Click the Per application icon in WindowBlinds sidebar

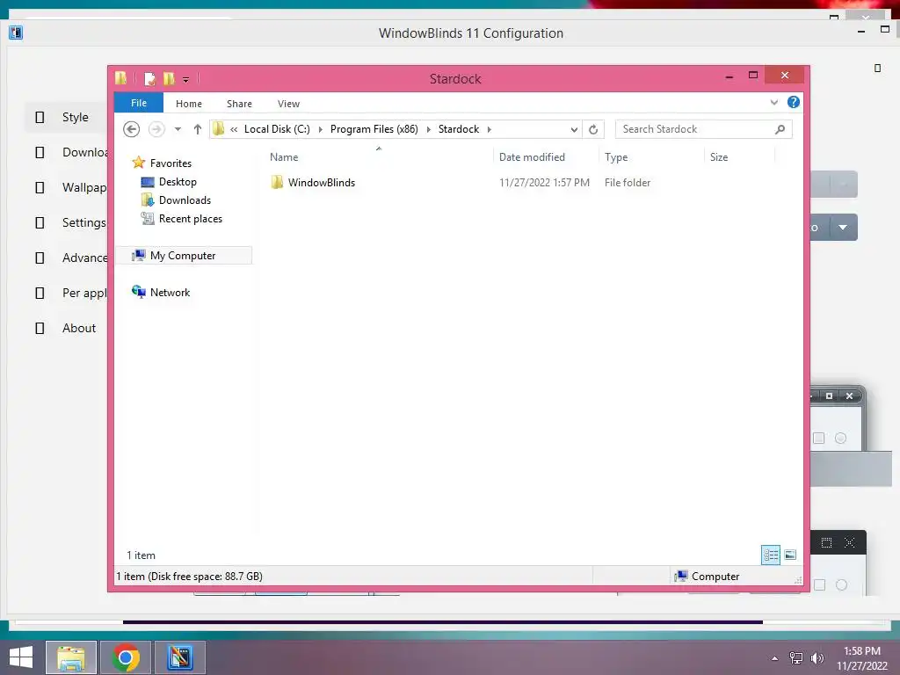point(40,294)
